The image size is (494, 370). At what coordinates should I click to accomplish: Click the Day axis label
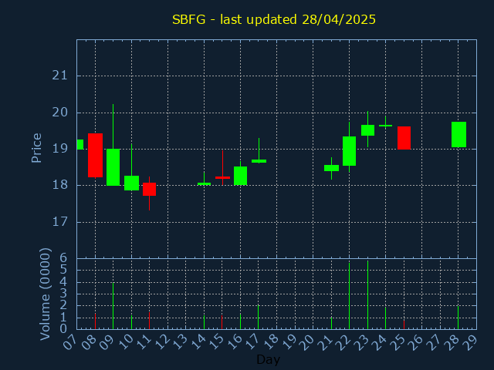(x=268, y=359)
